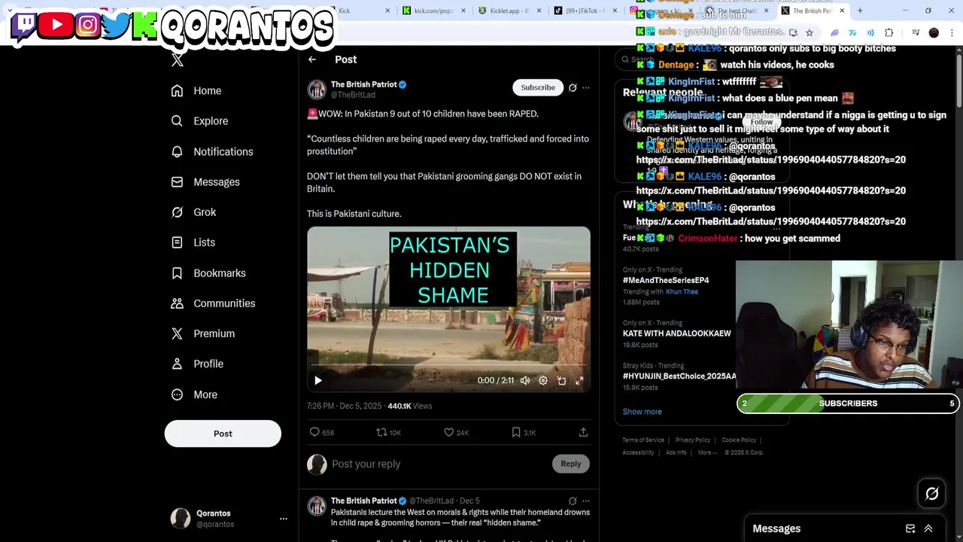
Task: Bookmark this page with the star icon
Action: (810, 32)
